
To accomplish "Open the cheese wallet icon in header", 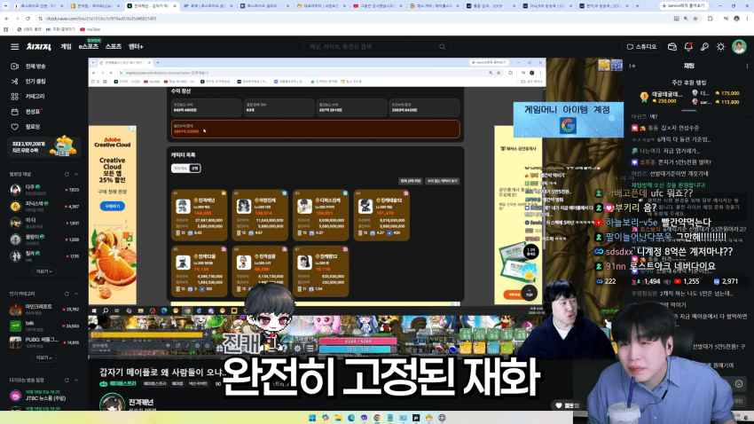I will pyautogui.click(x=672, y=47).
